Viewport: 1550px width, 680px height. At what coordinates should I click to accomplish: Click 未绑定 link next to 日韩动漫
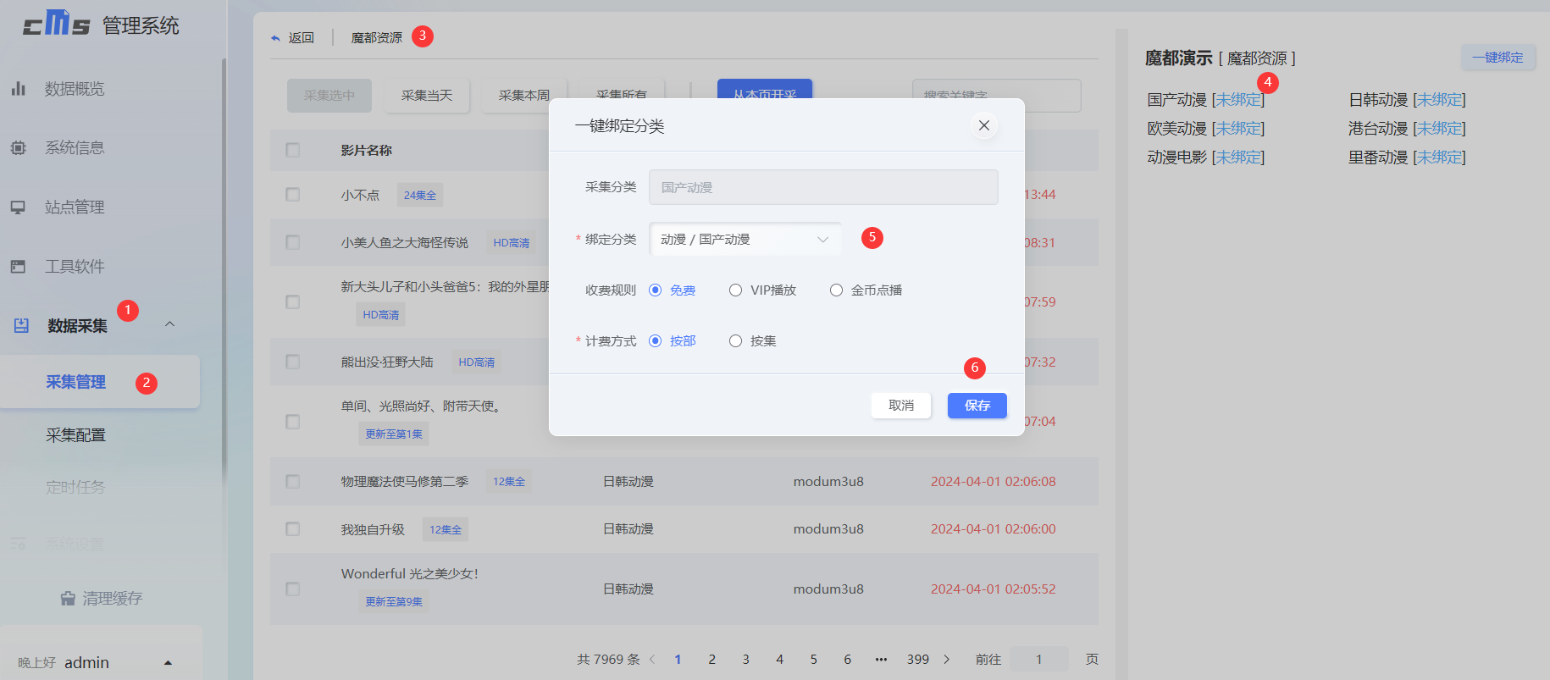pyautogui.click(x=1439, y=100)
